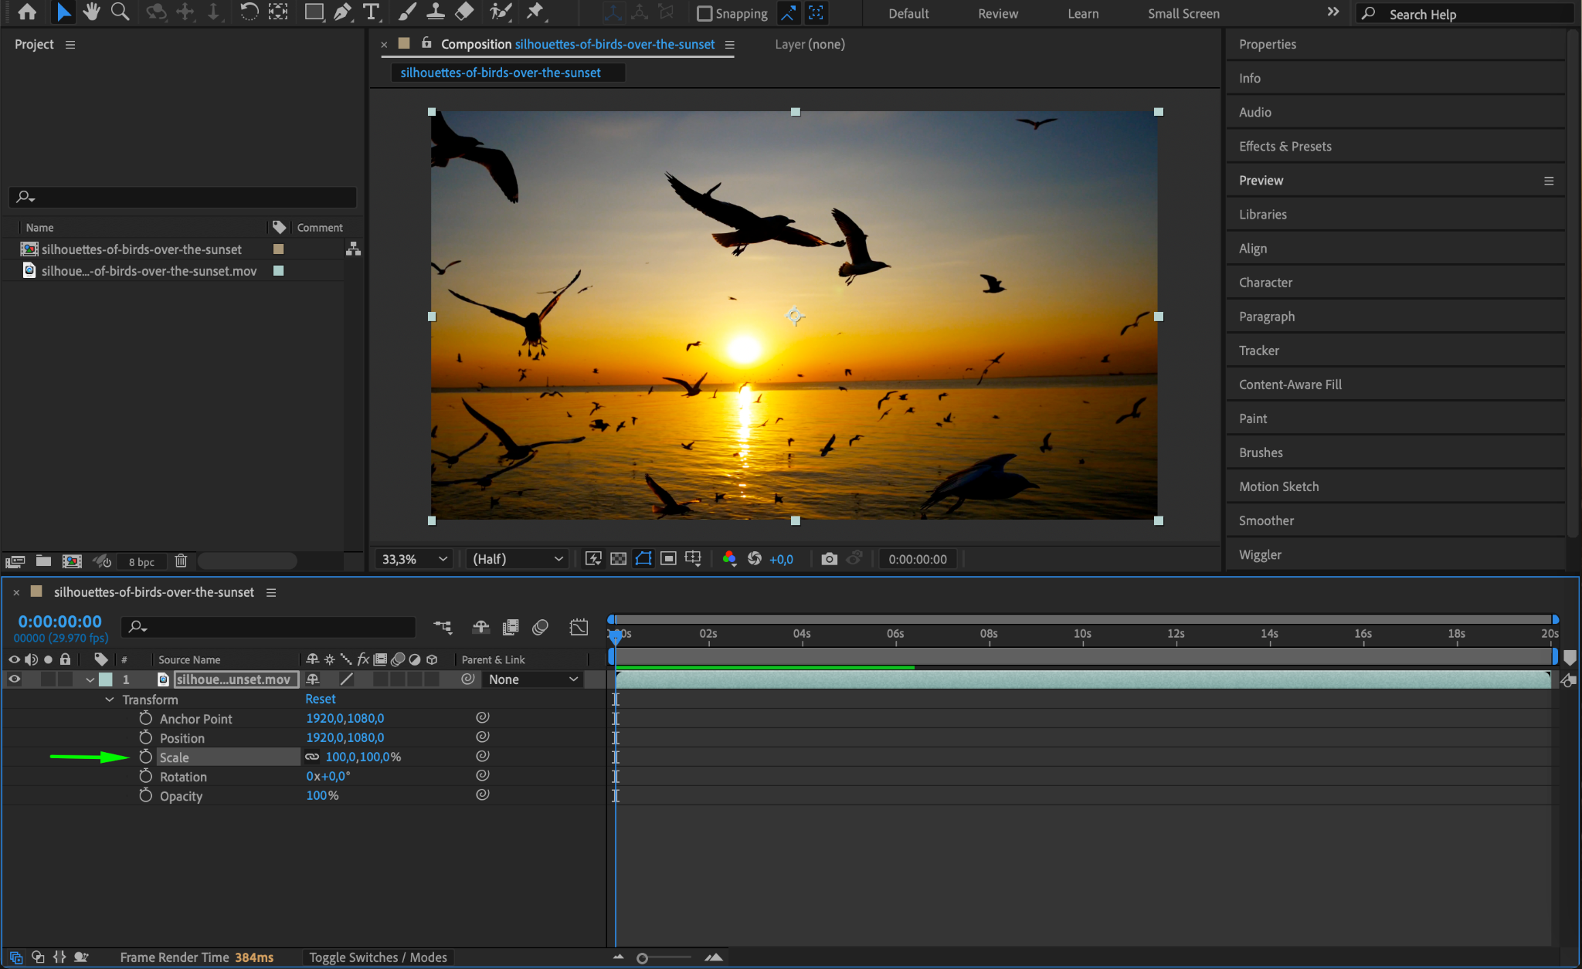
Task: Select the Pen tool
Action: 342,12
